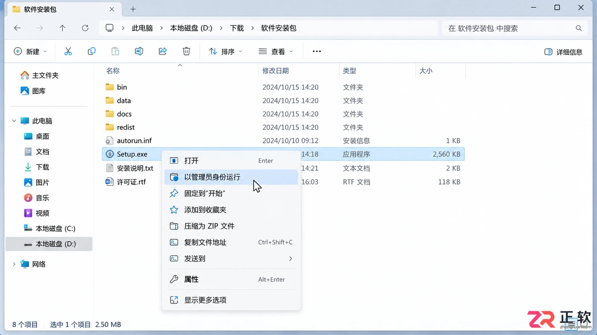Select 复制文件地址 menu entry

pyautogui.click(x=231, y=242)
